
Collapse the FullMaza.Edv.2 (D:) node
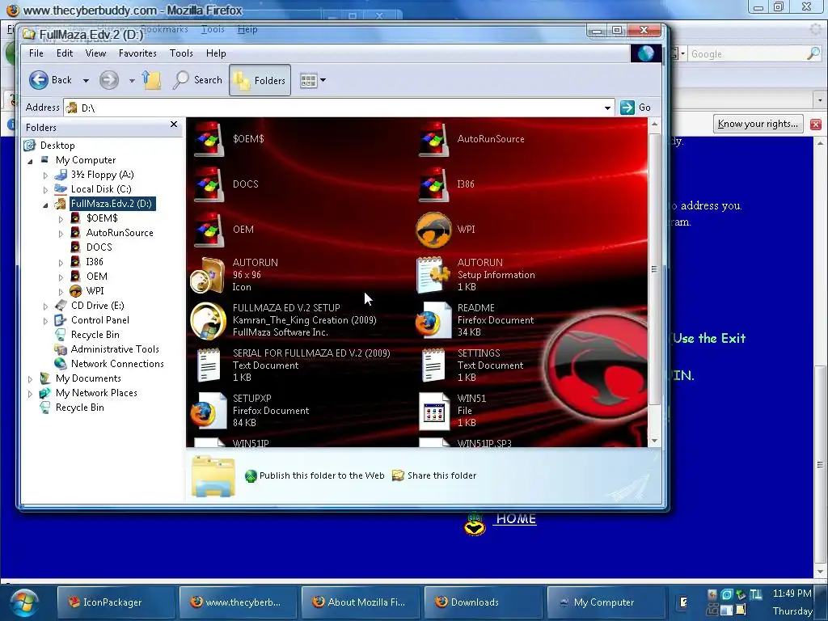[45, 205]
